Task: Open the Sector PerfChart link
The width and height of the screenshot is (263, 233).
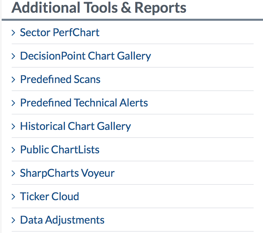Action: [60, 32]
